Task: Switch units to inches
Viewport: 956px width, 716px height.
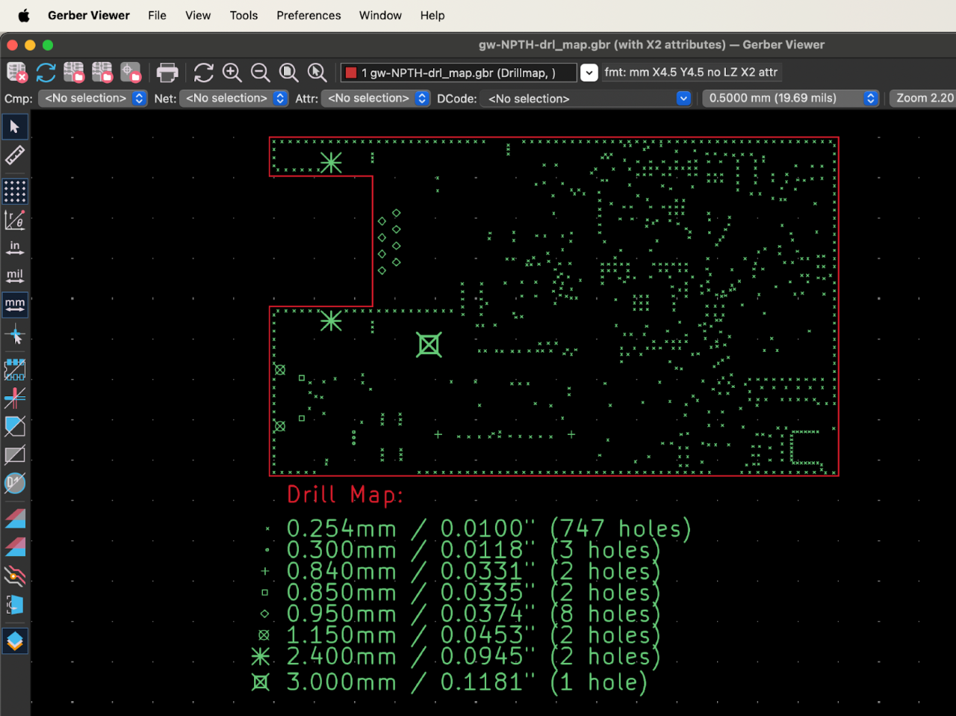Action: point(15,248)
